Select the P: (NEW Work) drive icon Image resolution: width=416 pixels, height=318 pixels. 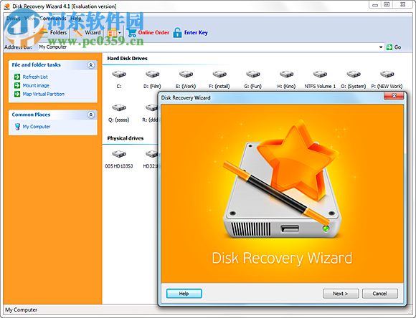pyautogui.click(x=387, y=74)
